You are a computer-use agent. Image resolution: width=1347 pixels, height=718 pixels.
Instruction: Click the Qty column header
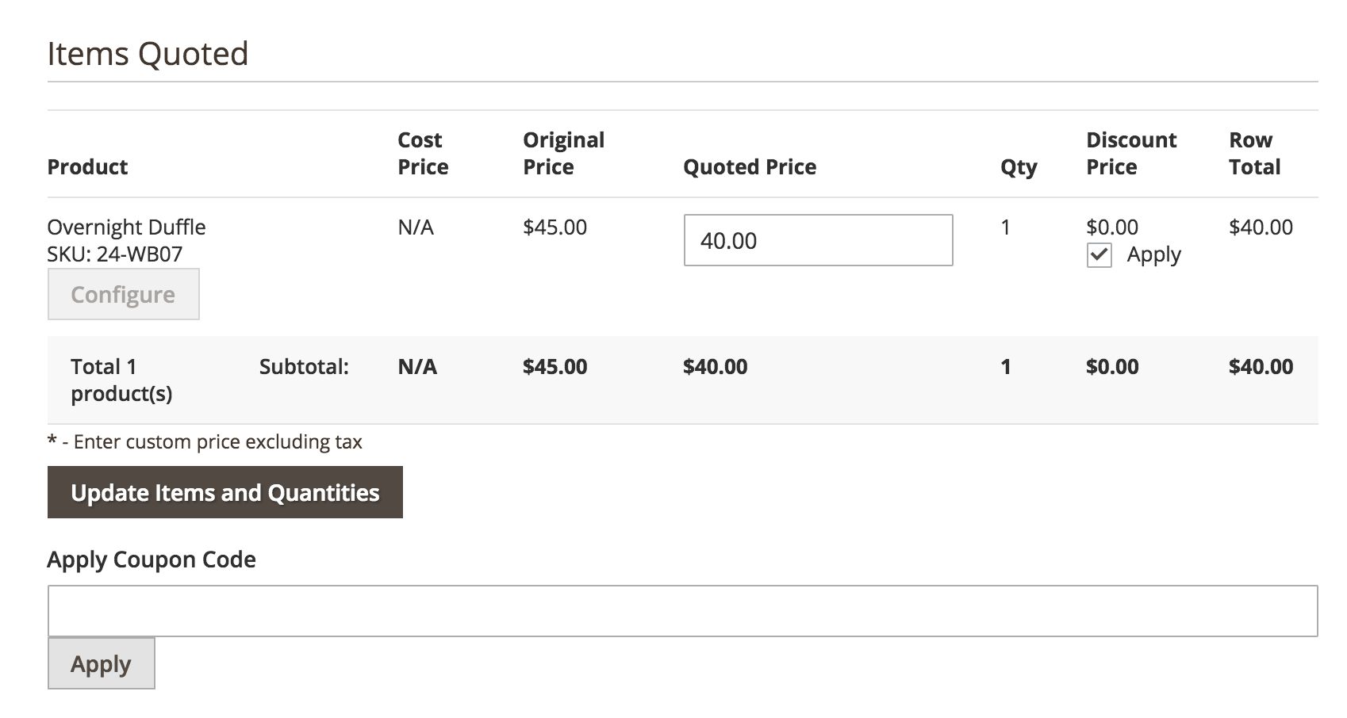coord(1019,166)
